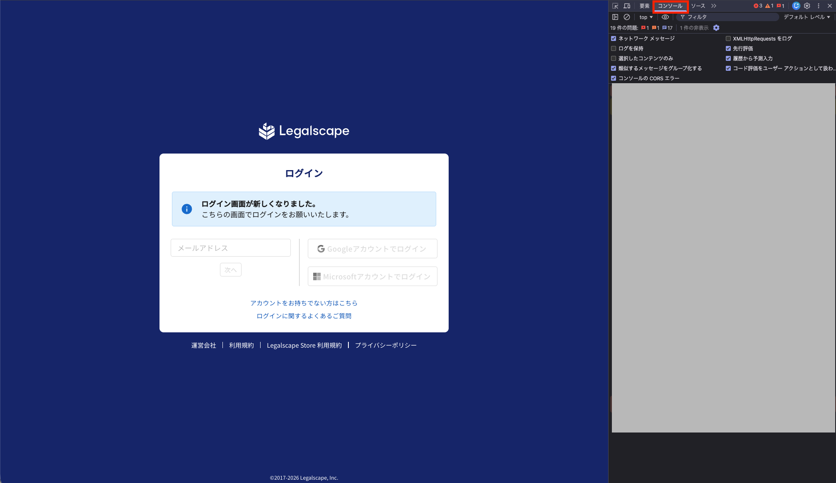Viewport: 836px width, 483px height.
Task: Open アカウントをお持ちでない方はこちら link
Action: (x=304, y=303)
